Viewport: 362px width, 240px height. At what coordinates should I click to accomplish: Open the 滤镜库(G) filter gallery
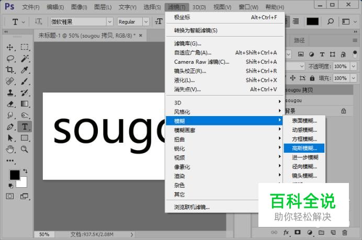(225, 43)
